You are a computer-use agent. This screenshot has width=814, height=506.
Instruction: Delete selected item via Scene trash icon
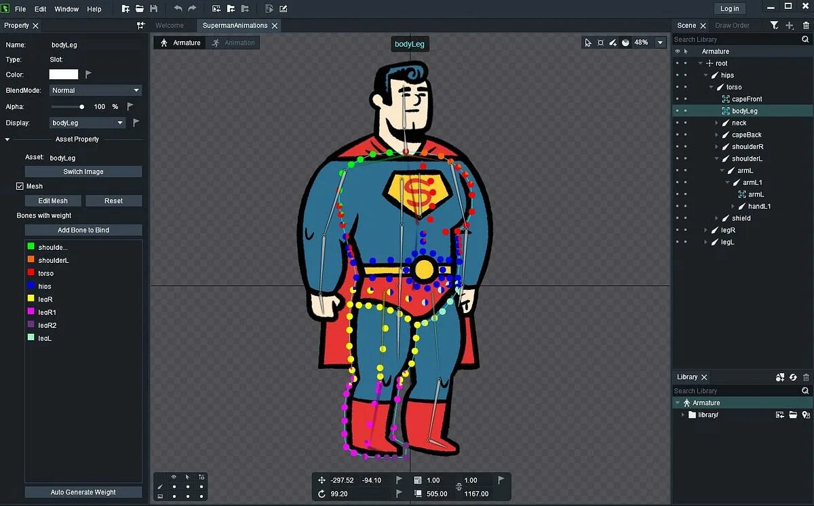point(806,25)
